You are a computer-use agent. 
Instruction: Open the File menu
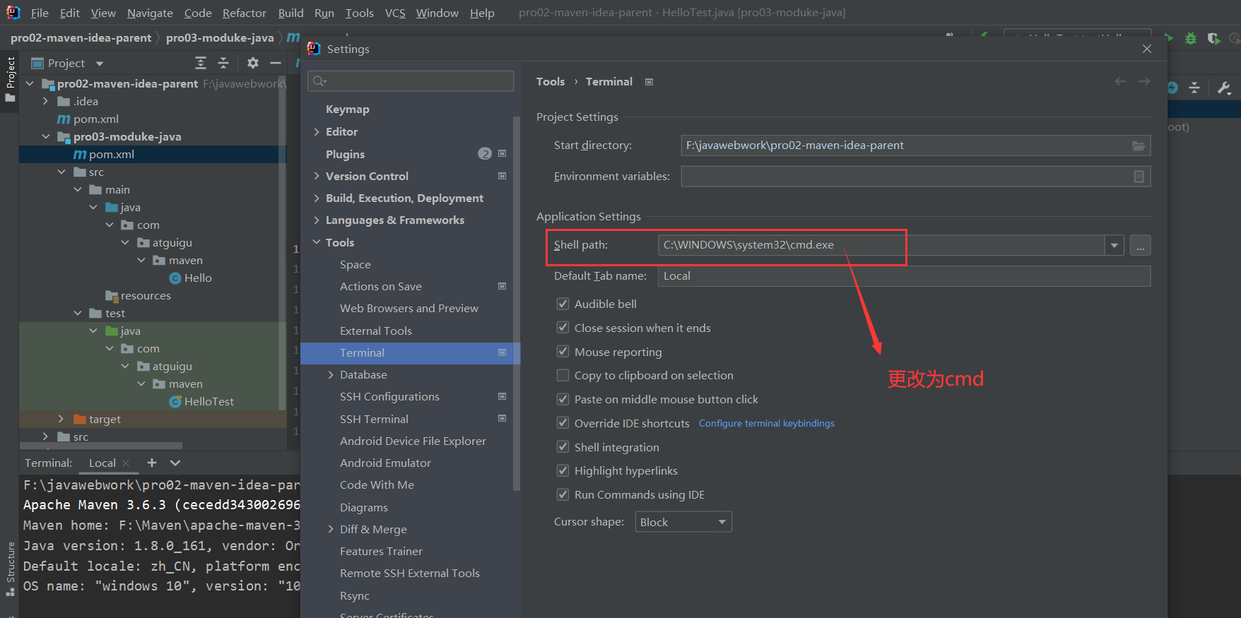pyautogui.click(x=40, y=13)
